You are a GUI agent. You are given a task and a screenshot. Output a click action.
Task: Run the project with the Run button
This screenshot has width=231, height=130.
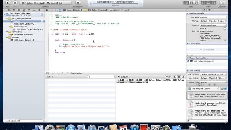coord(8,3)
